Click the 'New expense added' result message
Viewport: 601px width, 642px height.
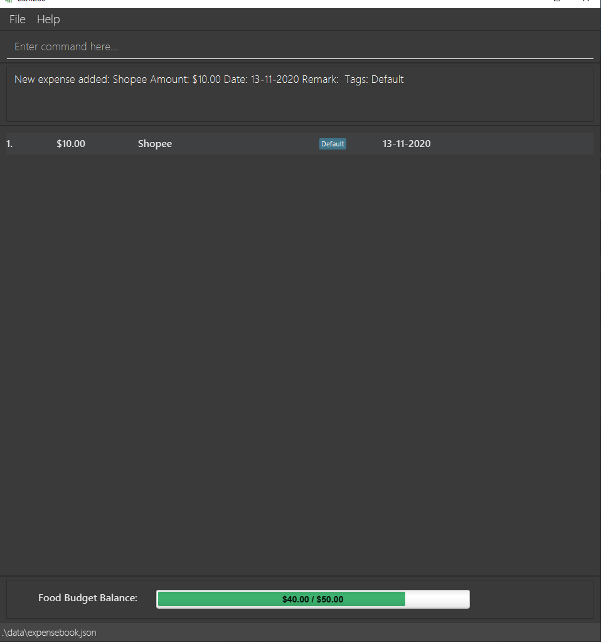(x=209, y=79)
